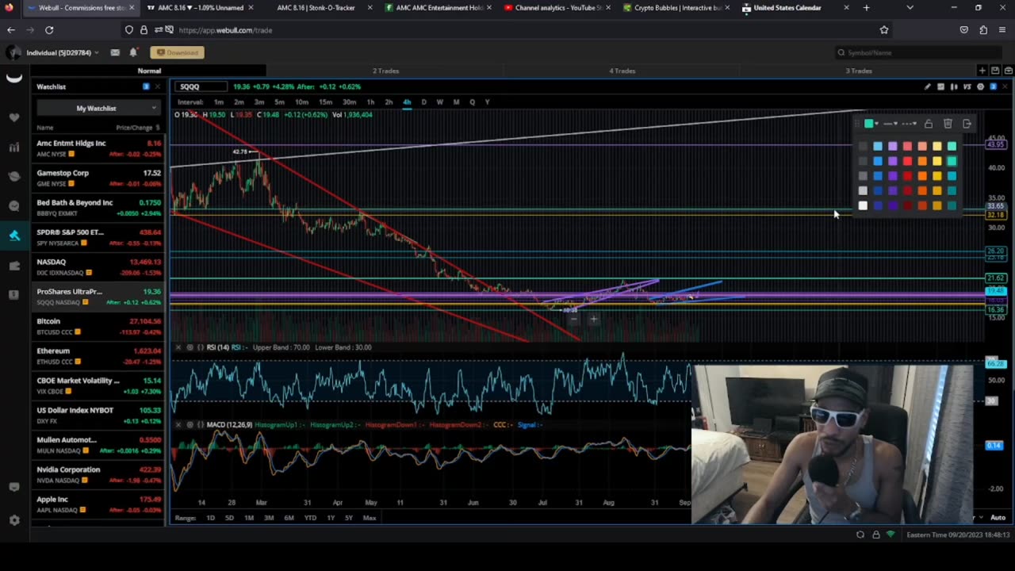Open the Individual account dropdown
Screen dimensions: 1015x571
(x=62, y=52)
